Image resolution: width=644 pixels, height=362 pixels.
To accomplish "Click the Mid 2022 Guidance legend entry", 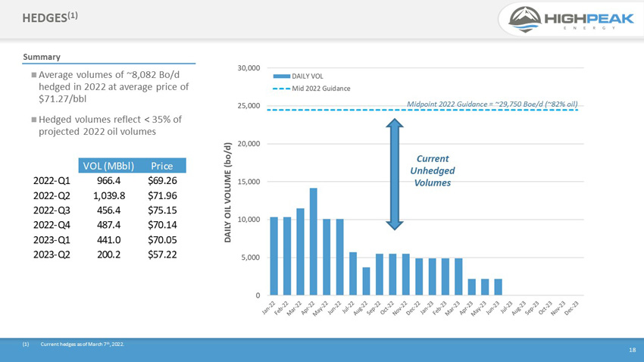I will pyautogui.click(x=311, y=89).
